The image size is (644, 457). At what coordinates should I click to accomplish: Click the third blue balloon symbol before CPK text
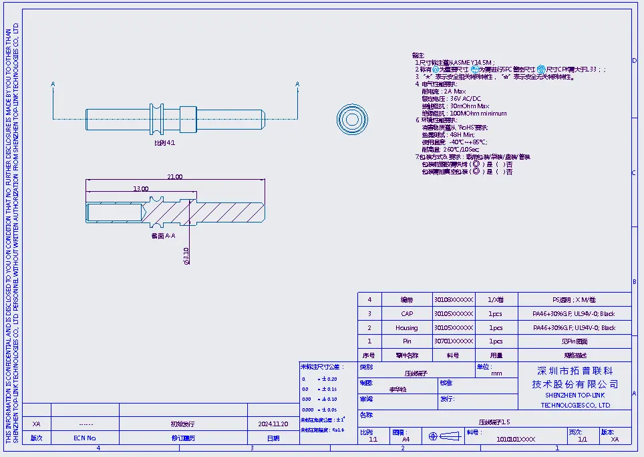coord(542,69)
